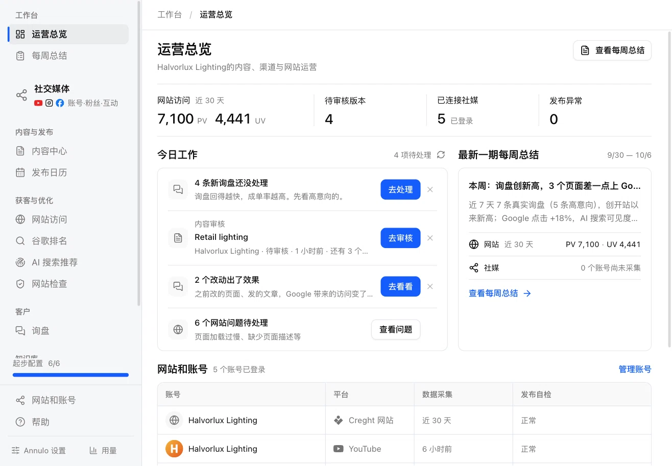This screenshot has height=466, width=672.
Task: Open 每周总结 in the sidebar
Action: (68, 56)
